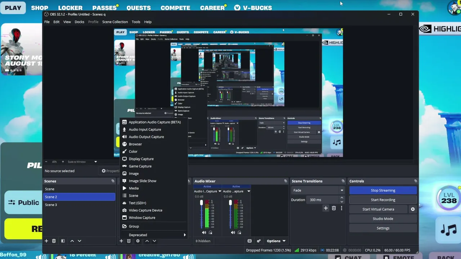Open scene filters icon in Scenes panel
This screenshot has height=259, width=461.
tap(63, 241)
